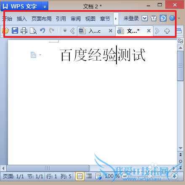The height and width of the screenshot is (185, 185).
Task: Click the up arrow of the vertical scrollbar
Action: coord(180,48)
